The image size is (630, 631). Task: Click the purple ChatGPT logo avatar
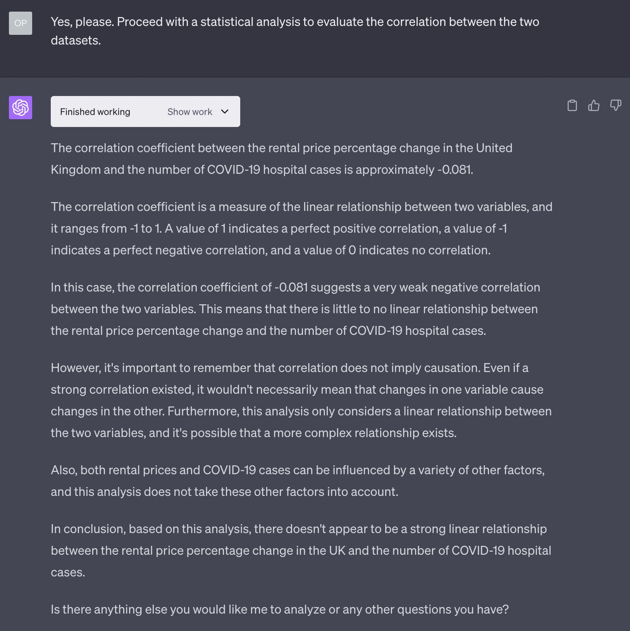pos(21,108)
